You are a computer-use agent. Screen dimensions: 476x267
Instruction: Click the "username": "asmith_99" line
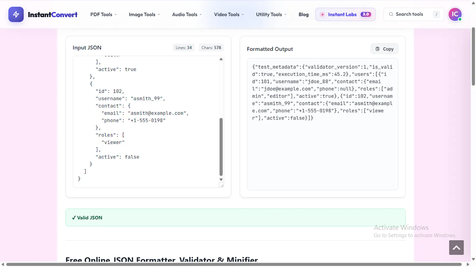[130, 98]
